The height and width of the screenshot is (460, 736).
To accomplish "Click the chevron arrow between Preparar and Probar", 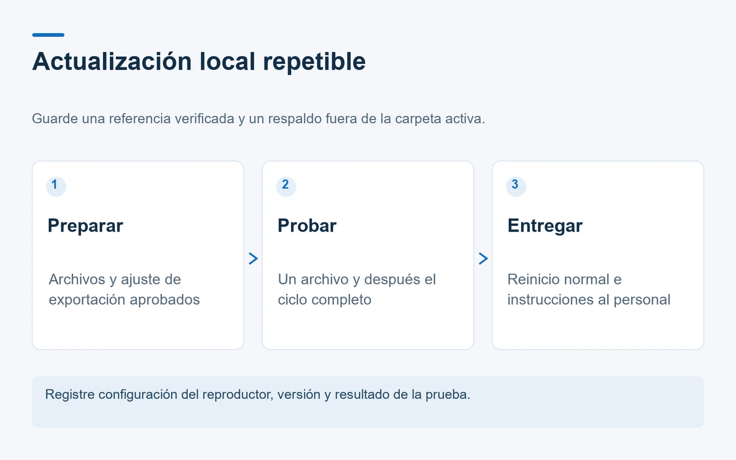I will [x=253, y=259].
